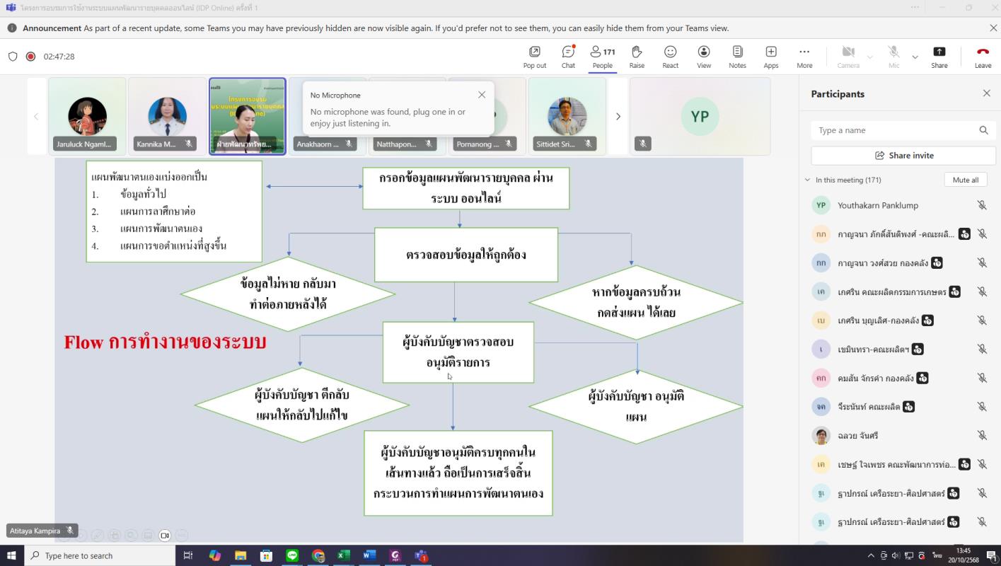Click the Share screen icon
Viewport: 1001px width, 566px height.
pyautogui.click(x=939, y=57)
